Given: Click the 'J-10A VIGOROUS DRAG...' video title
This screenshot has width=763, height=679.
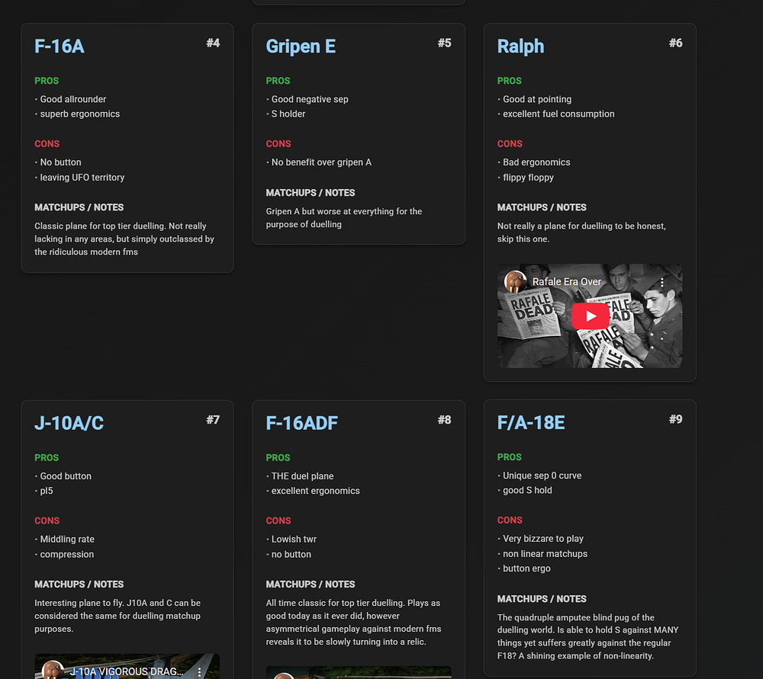Looking at the screenshot, I should [x=126, y=671].
